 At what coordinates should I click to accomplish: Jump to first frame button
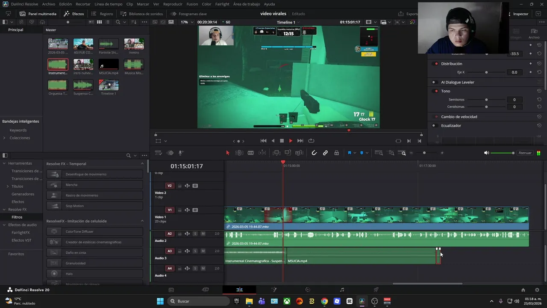(x=263, y=141)
